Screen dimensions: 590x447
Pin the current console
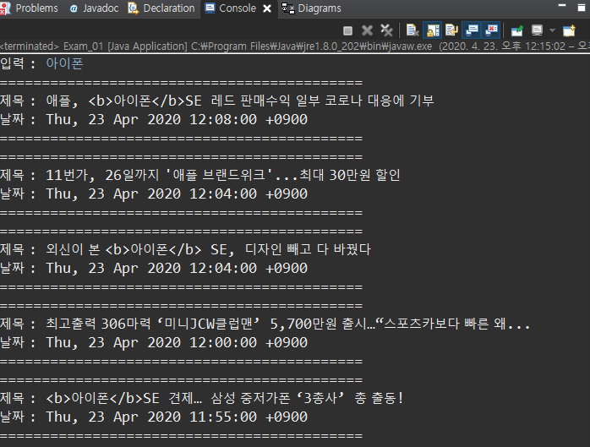coord(517,30)
